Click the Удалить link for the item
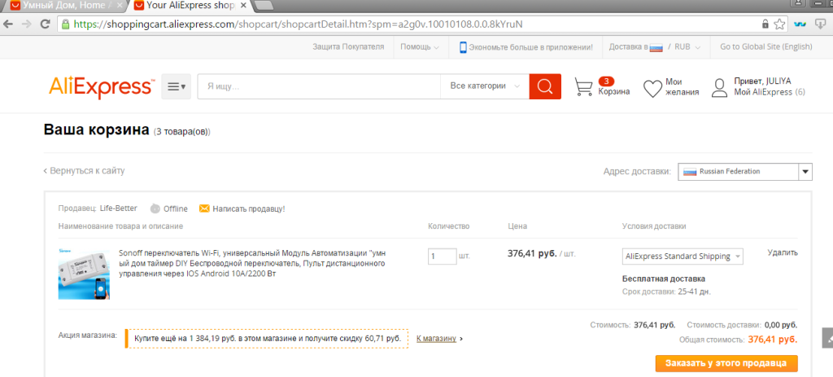Image resolution: width=833 pixels, height=377 pixels. pyautogui.click(x=783, y=253)
